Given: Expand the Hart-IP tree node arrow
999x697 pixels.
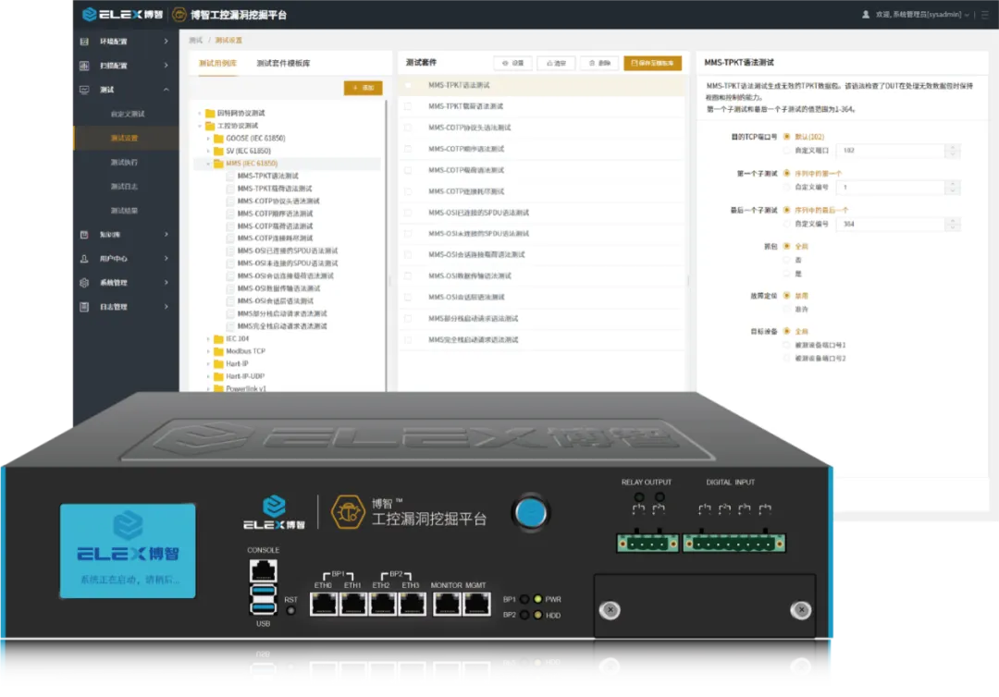Looking at the screenshot, I should click(x=208, y=364).
